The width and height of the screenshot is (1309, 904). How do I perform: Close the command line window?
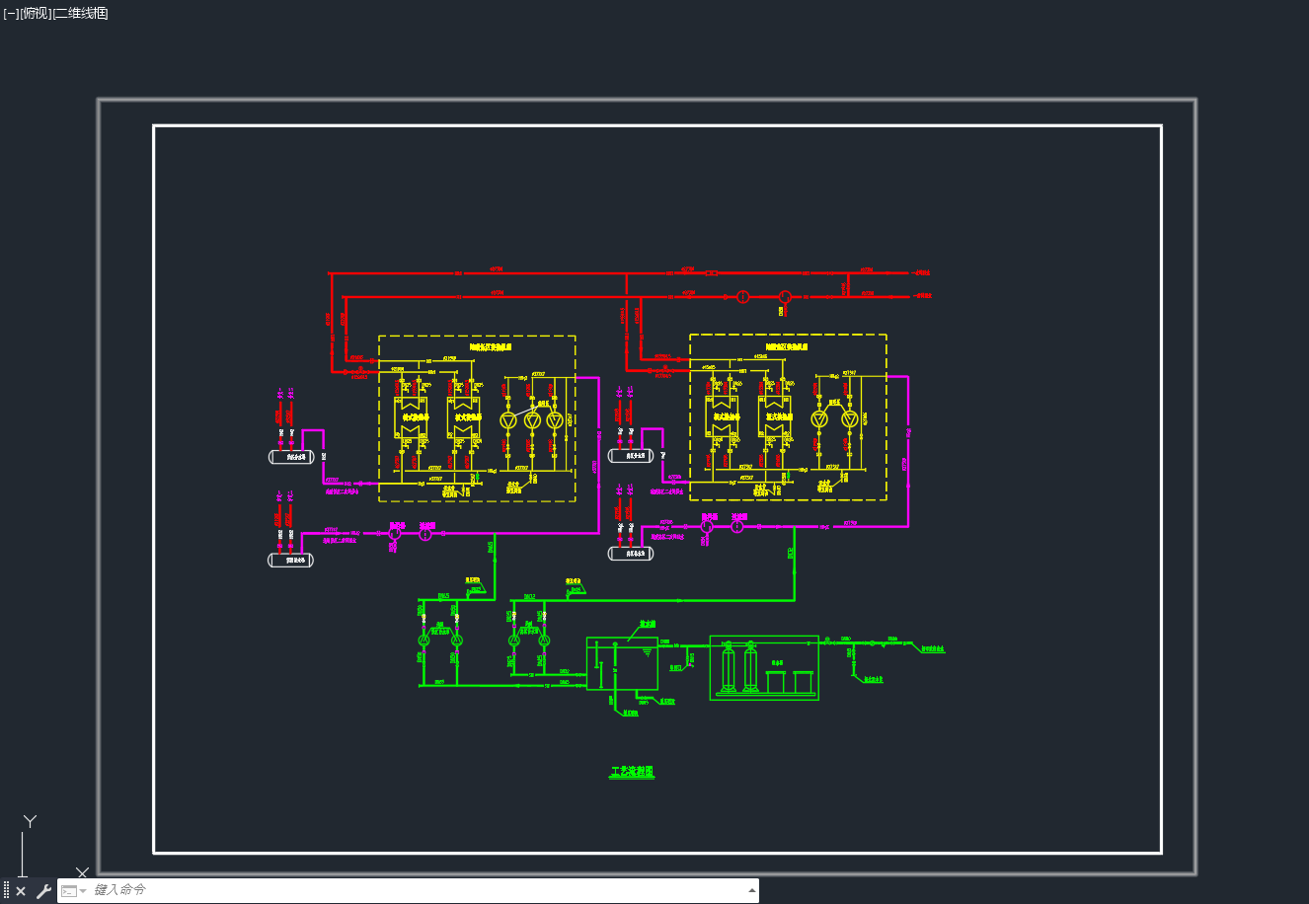coord(21,891)
